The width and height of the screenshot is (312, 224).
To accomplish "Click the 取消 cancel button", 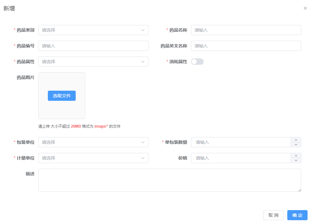I will (x=273, y=215).
